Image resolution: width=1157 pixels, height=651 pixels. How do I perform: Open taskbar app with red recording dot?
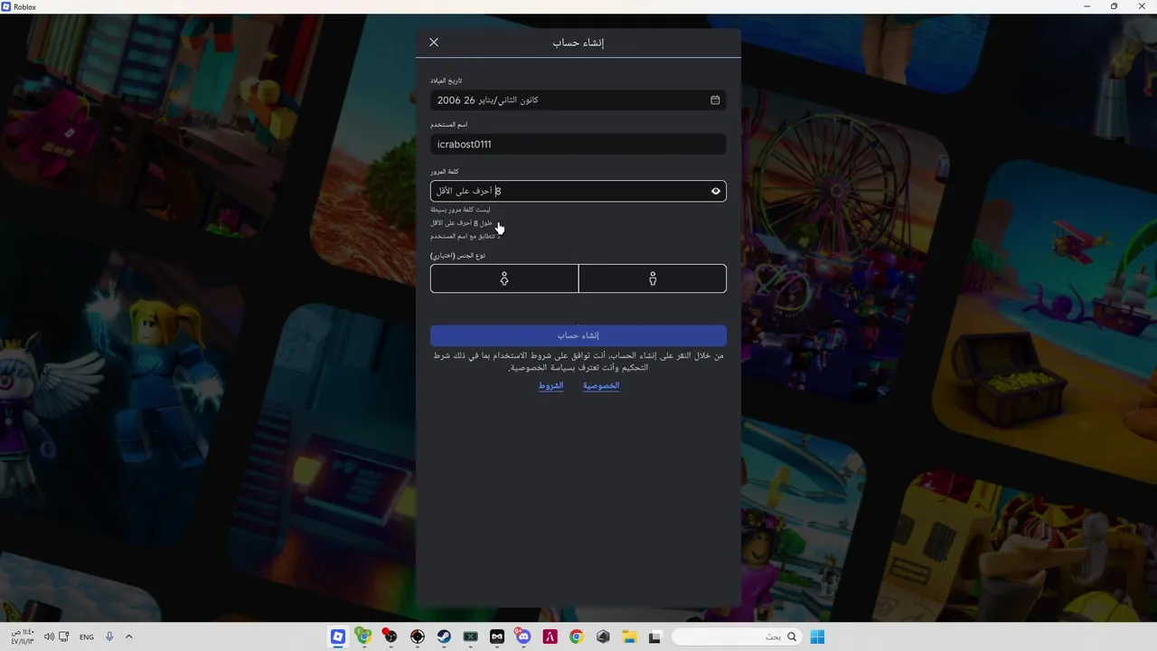click(390, 637)
